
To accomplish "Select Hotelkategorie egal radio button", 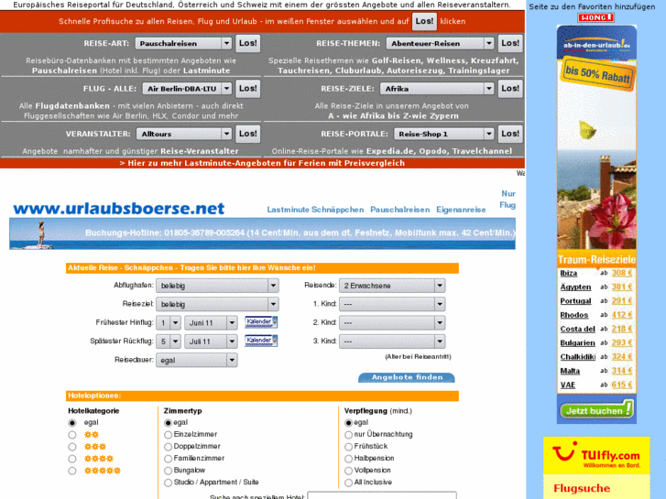I will pyautogui.click(x=72, y=423).
